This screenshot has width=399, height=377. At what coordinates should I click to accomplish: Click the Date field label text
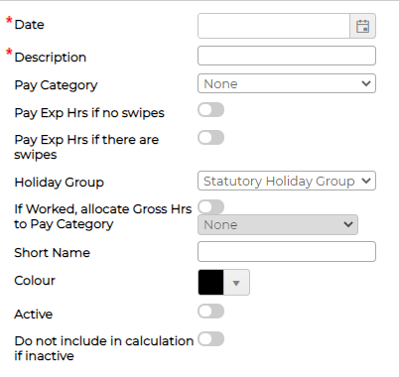pos(29,25)
